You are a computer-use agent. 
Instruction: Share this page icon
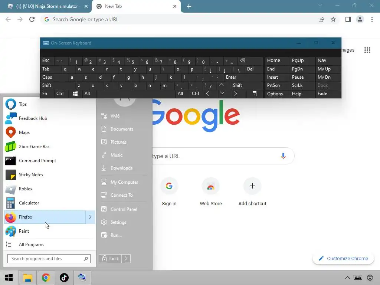click(x=321, y=19)
